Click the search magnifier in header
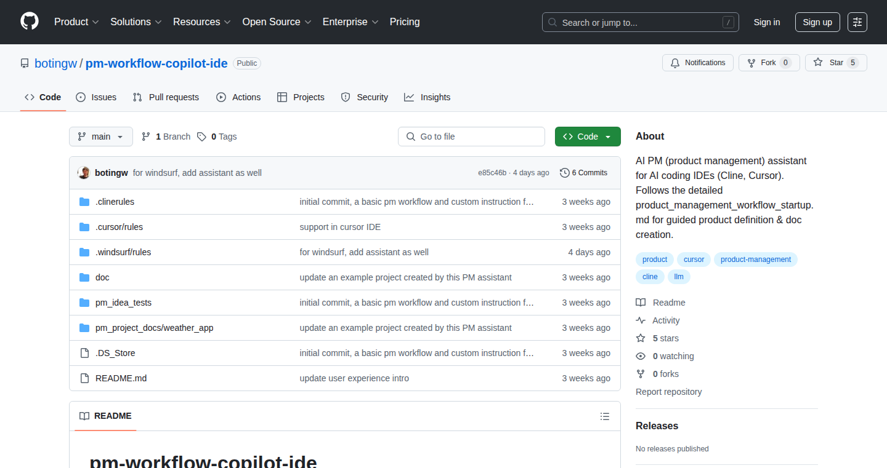This screenshot has height=468, width=887. tap(553, 23)
